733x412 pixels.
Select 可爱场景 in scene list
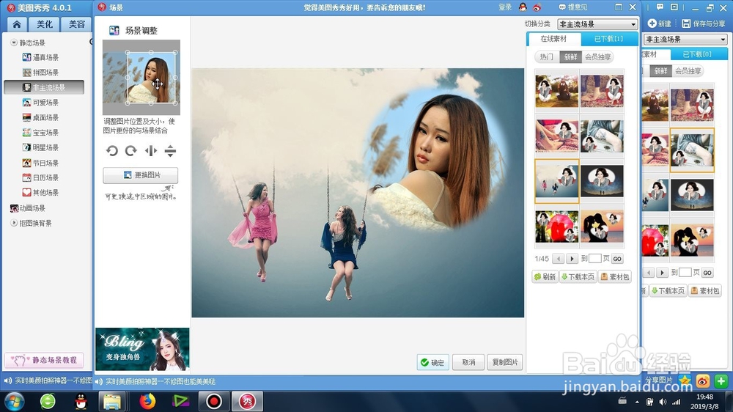[40, 103]
